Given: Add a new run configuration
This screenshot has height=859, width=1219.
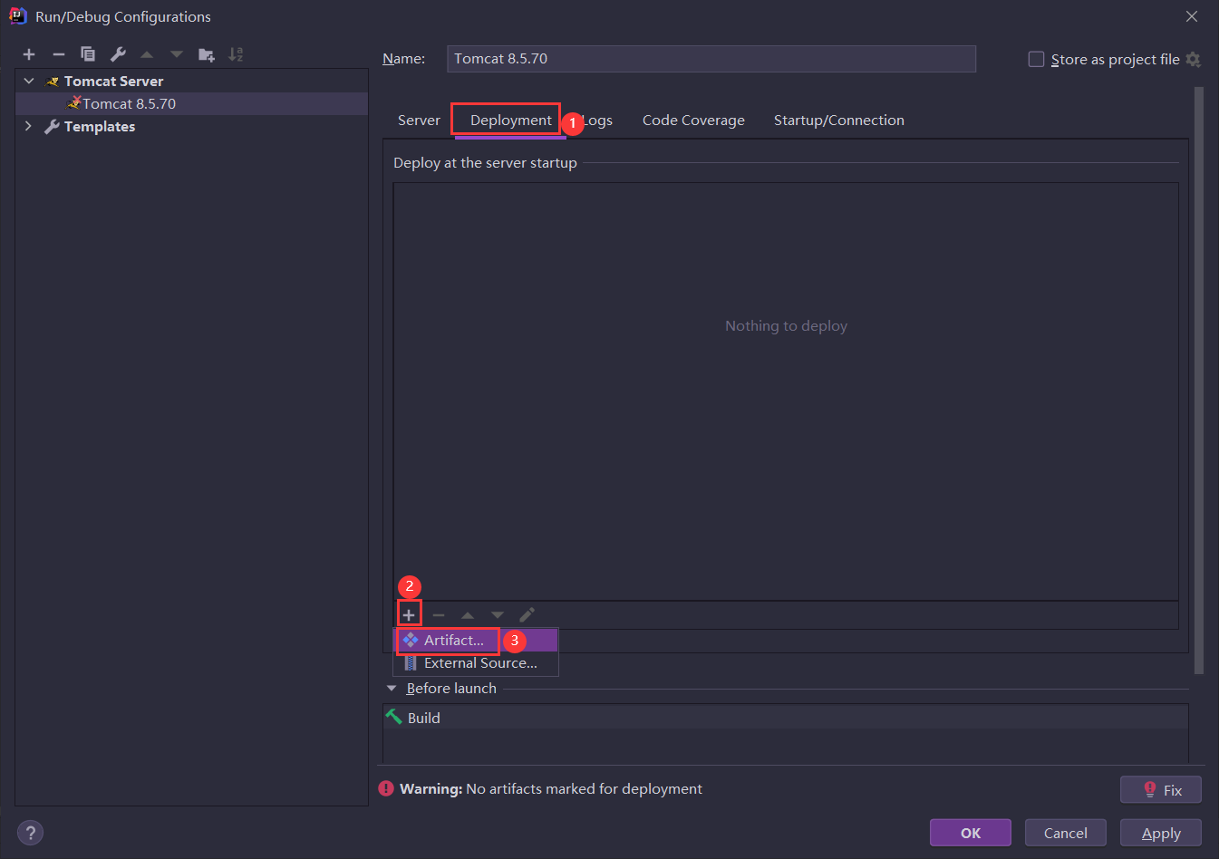Looking at the screenshot, I should coord(29,54).
